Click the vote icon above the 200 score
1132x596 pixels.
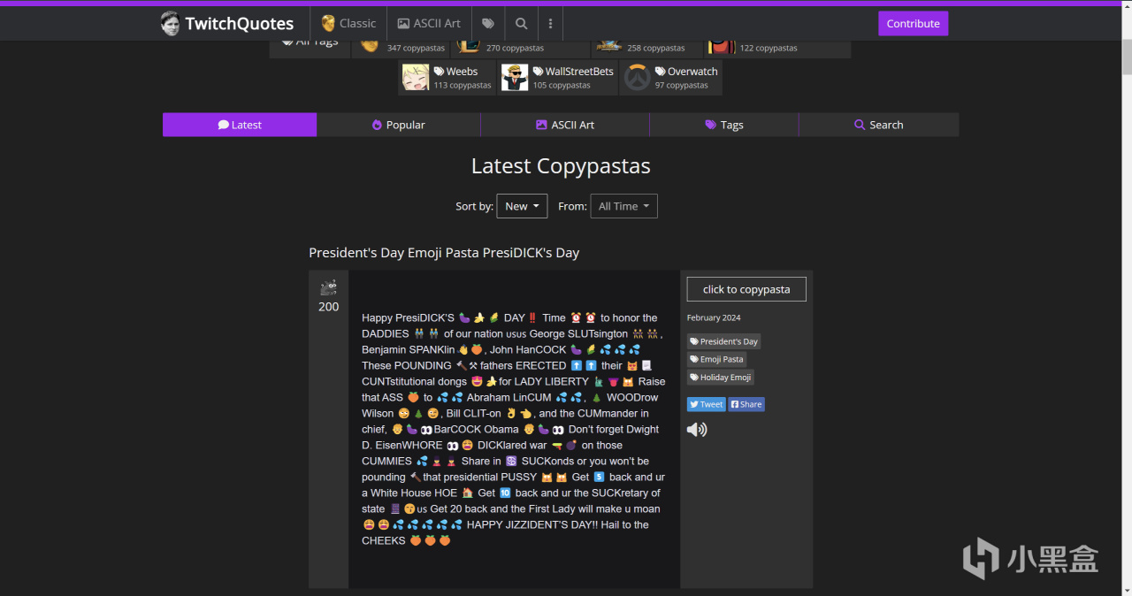click(329, 287)
